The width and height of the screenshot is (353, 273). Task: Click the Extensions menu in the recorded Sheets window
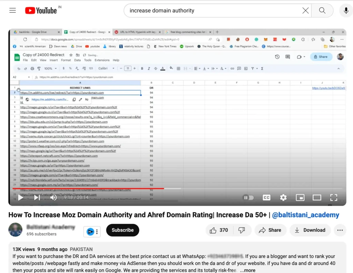tap(102, 60)
